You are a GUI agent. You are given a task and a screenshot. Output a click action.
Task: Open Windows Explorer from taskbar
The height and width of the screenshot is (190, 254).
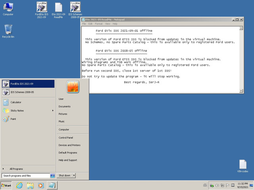click(30, 185)
